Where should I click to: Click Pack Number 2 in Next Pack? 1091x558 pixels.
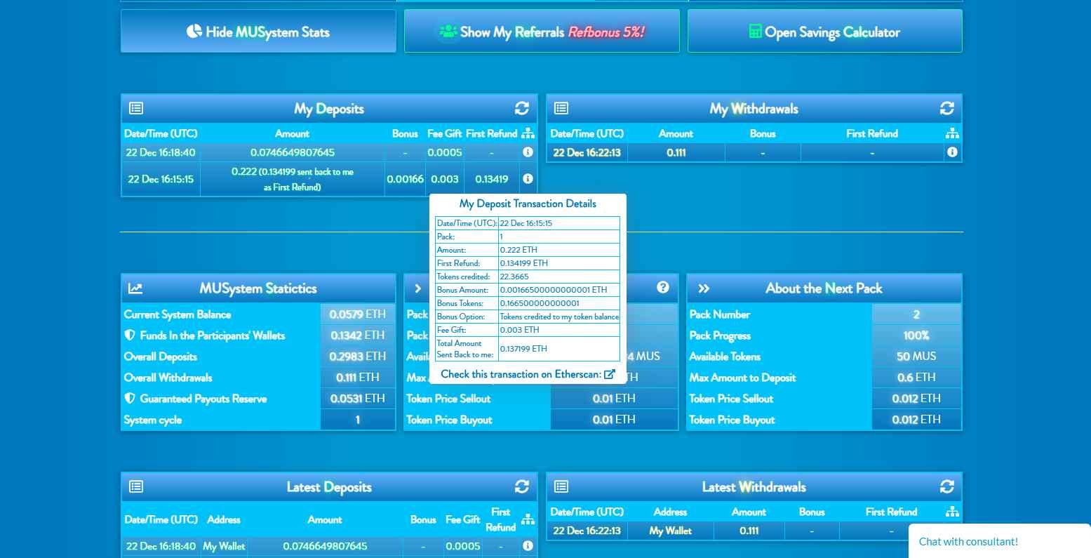point(916,314)
